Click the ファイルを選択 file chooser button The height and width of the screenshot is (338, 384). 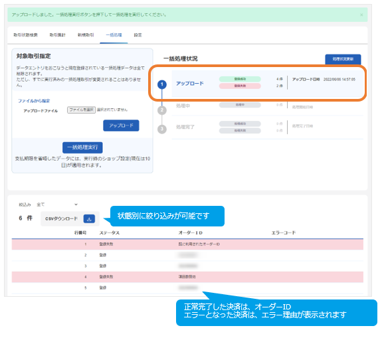pyautogui.click(x=81, y=110)
